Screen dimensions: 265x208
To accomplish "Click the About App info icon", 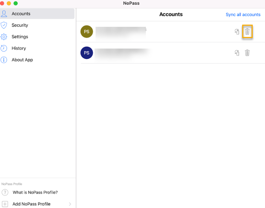I will click(4, 60).
